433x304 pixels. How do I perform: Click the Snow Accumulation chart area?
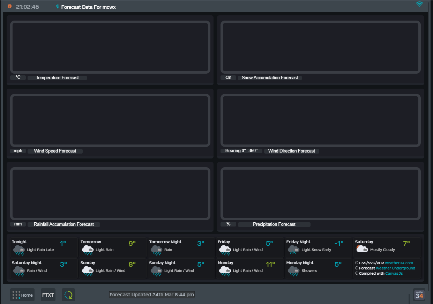[x=321, y=47]
